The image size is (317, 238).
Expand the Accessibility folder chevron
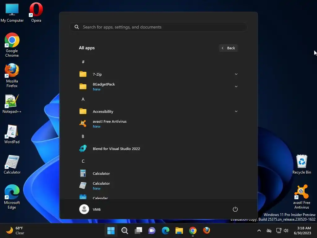click(x=236, y=111)
